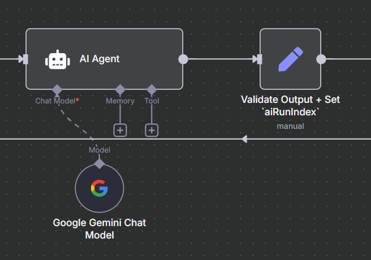Select the pencil icon of the Validate Output node

290,59
